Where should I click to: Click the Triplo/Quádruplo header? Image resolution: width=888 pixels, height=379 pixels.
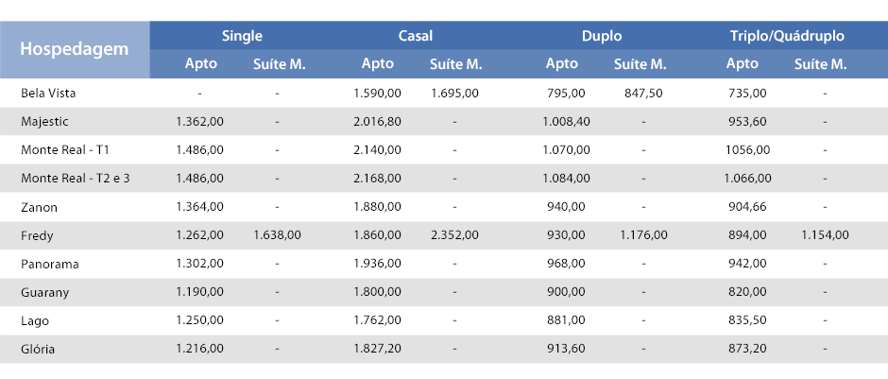(787, 36)
